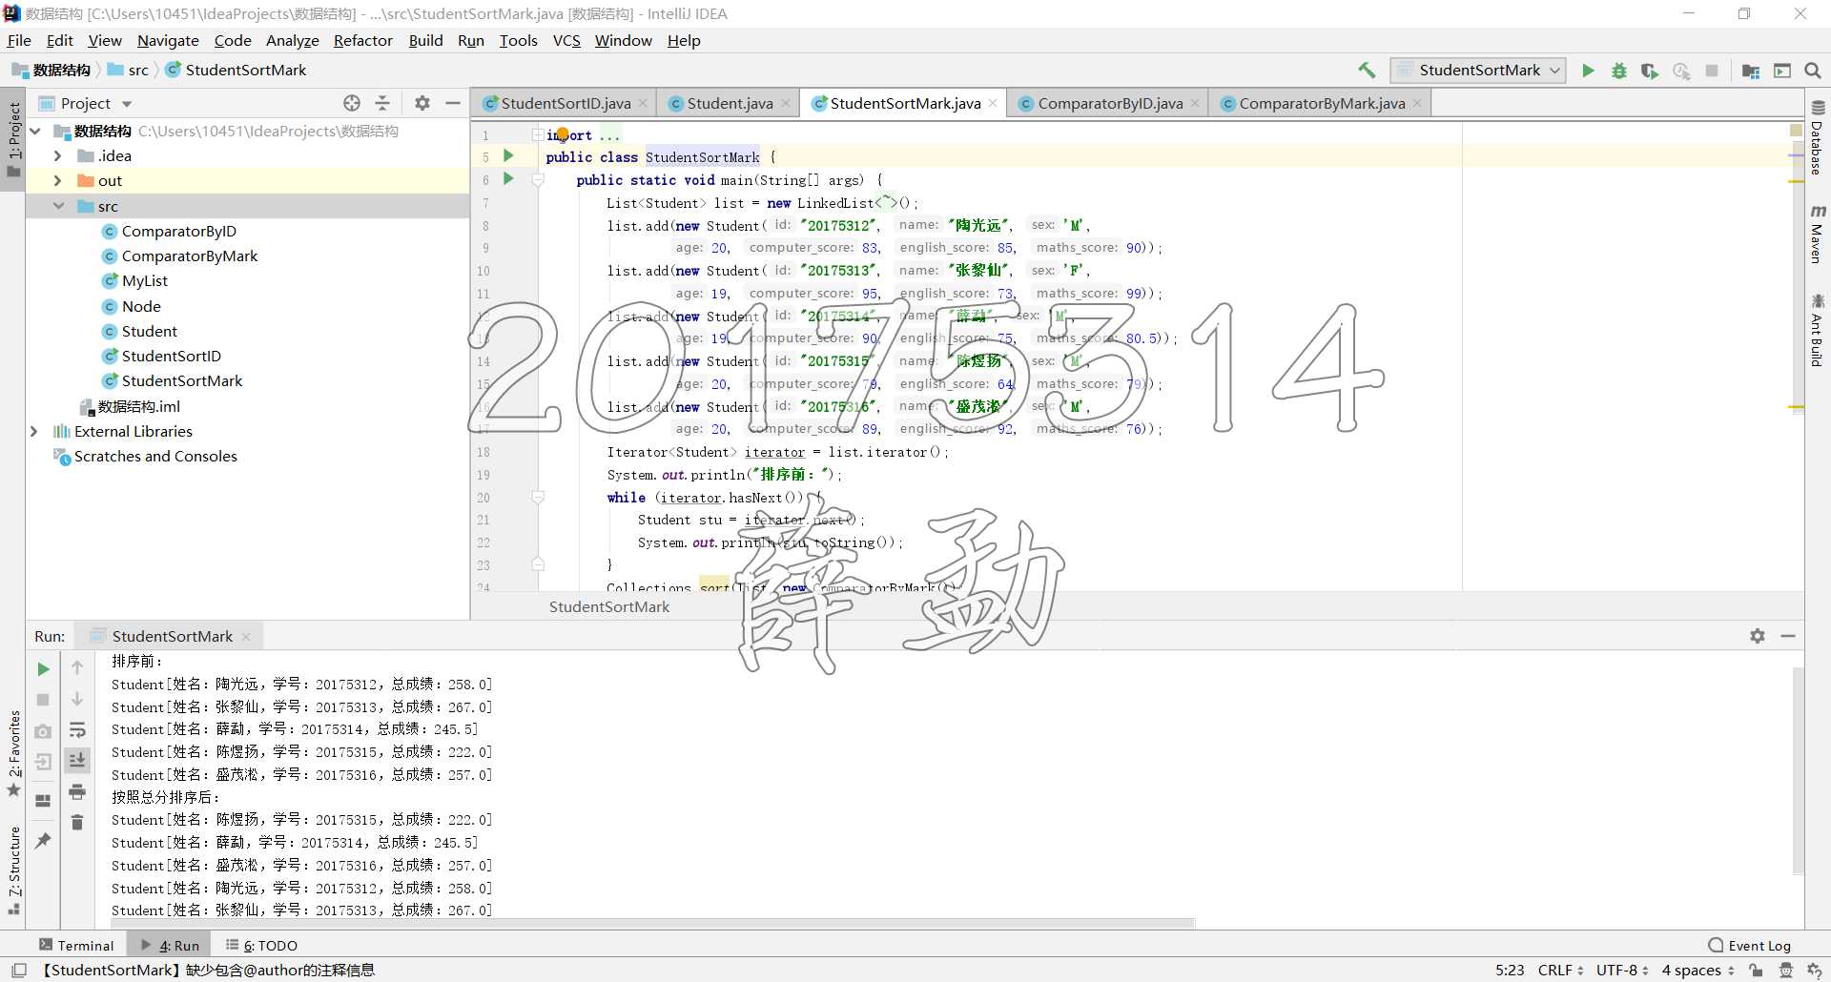This screenshot has height=982, width=1831.
Task: Open the VCS menu
Action: 566,40
